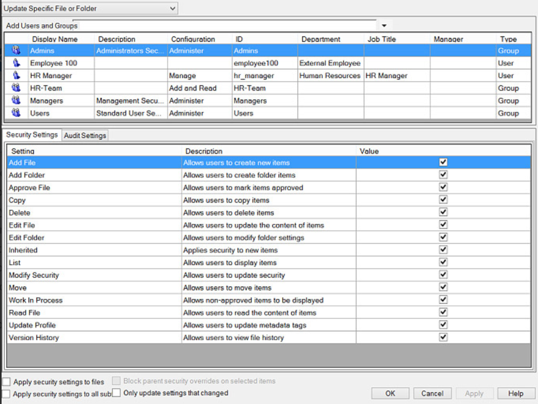Screen dimensions: 538x404
Task: Enable Apply security settings to files
Action: coord(6,381)
